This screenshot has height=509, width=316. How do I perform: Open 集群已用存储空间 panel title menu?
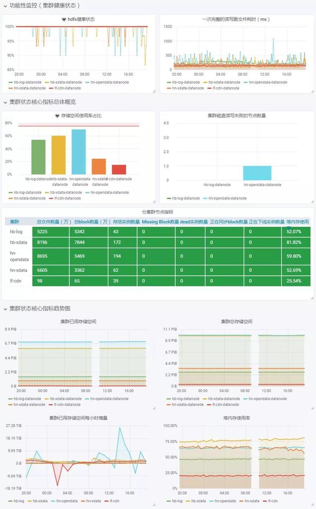click(x=79, y=322)
